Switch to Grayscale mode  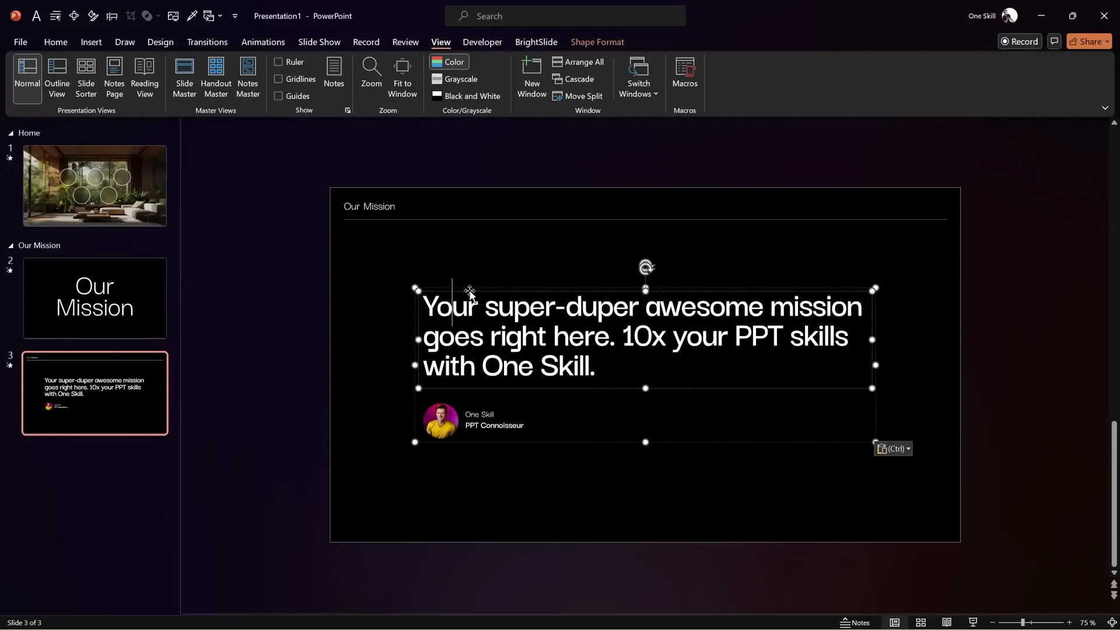click(x=454, y=79)
